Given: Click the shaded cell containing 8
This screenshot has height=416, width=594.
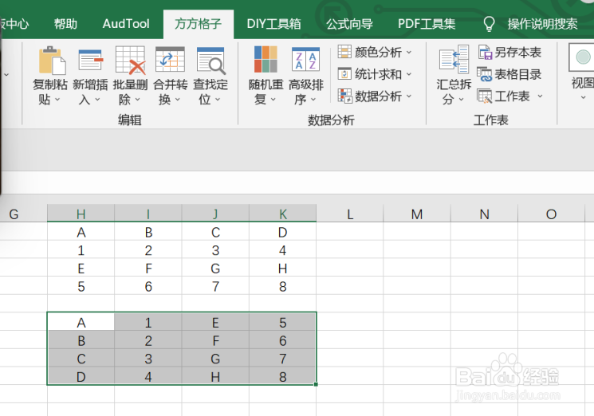Looking at the screenshot, I should pos(282,376).
